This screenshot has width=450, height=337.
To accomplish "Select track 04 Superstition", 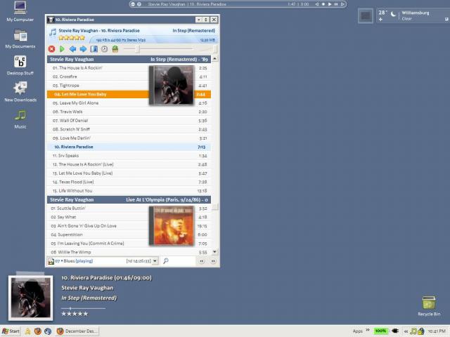I will click(129, 234).
